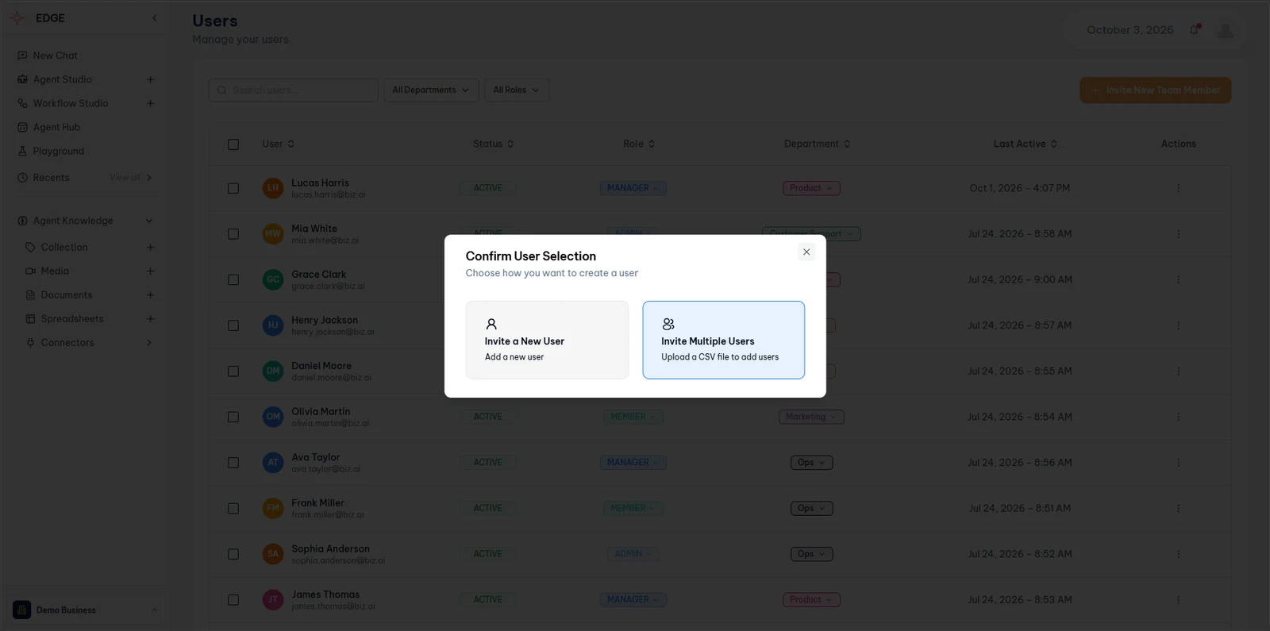1270x631 pixels.
Task: Add new Media with plus icon
Action: pos(150,271)
